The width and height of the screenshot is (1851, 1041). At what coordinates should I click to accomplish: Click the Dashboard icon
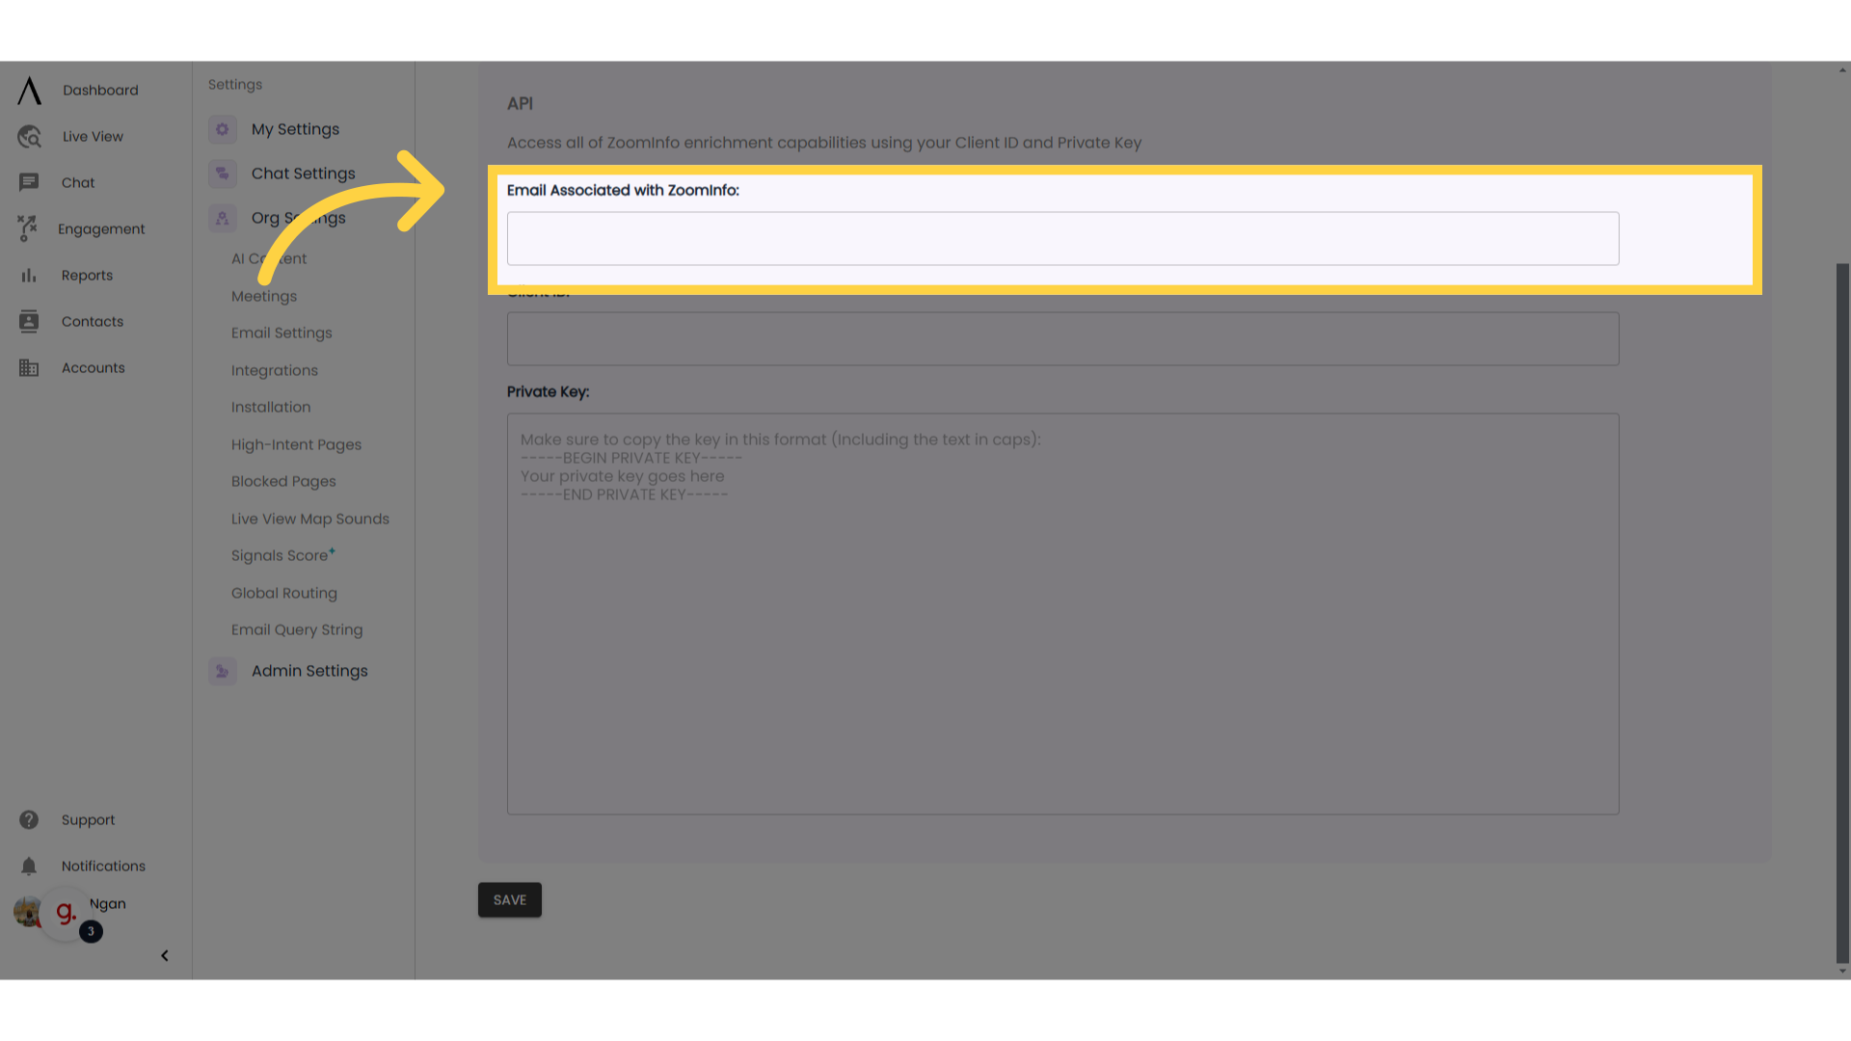pyautogui.click(x=28, y=89)
